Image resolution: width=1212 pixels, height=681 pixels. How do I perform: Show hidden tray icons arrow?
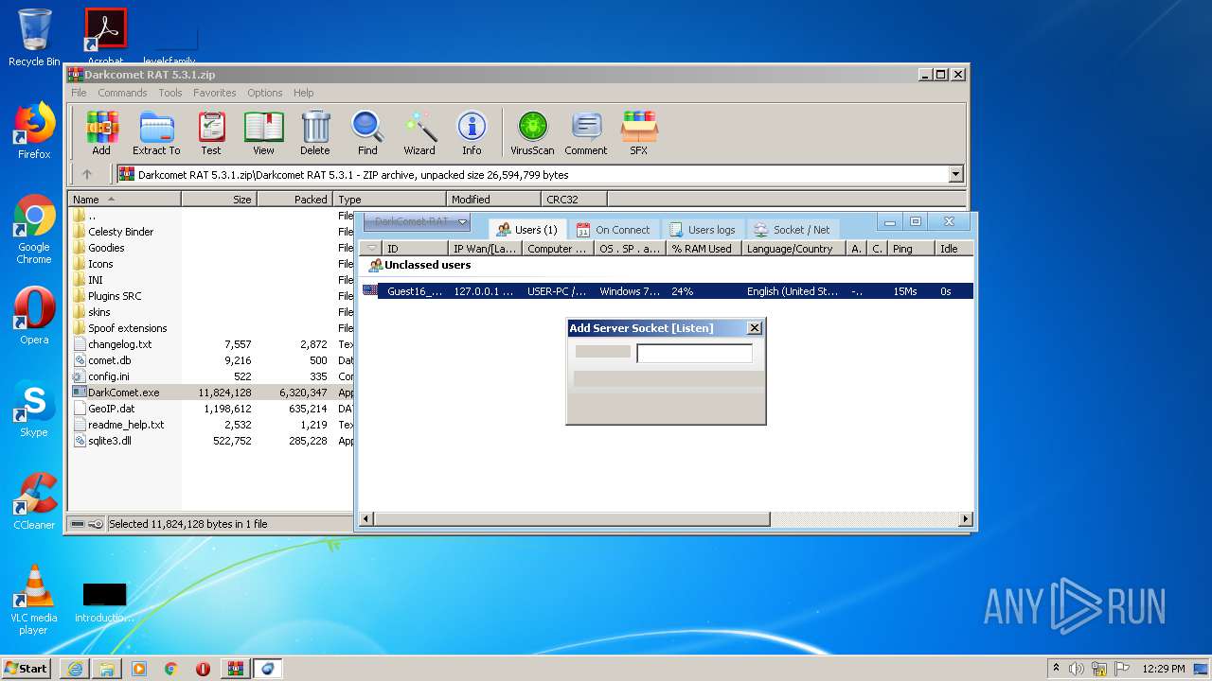[x=1056, y=669]
